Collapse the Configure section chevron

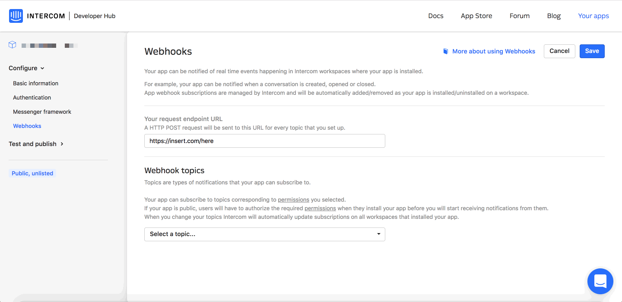pos(42,68)
